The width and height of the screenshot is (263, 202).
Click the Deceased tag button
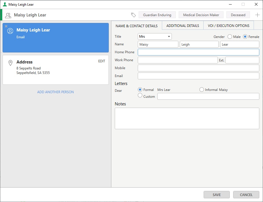coord(238,15)
